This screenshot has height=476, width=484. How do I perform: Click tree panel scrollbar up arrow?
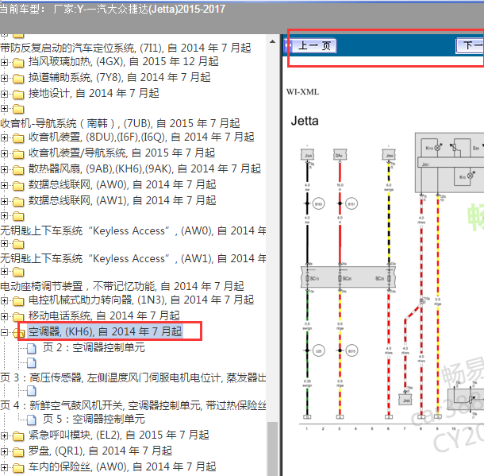tap(272, 41)
